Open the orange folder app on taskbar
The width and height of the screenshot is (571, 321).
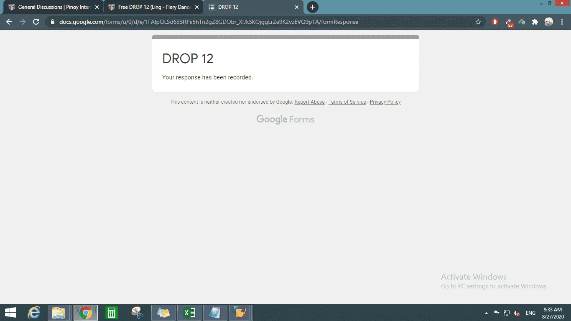[x=240, y=313]
